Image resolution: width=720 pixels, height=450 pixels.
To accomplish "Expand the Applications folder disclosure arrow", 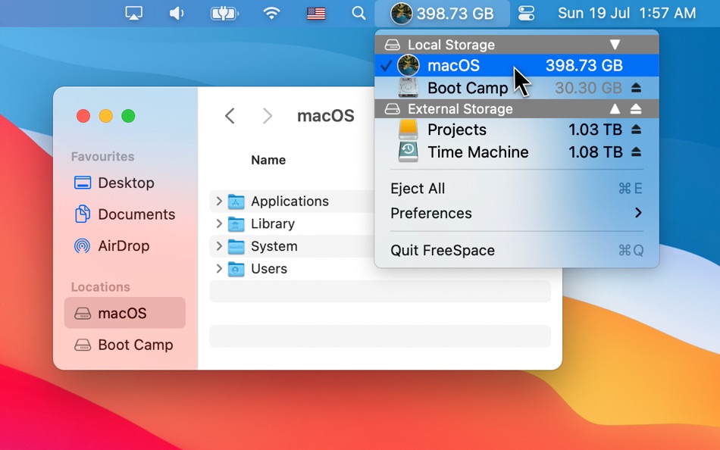I will coord(218,201).
